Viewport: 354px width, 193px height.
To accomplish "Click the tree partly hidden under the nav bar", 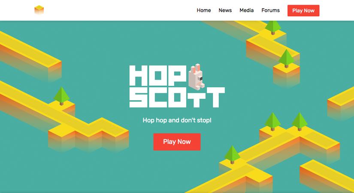I will pyautogui.click(x=273, y=27).
